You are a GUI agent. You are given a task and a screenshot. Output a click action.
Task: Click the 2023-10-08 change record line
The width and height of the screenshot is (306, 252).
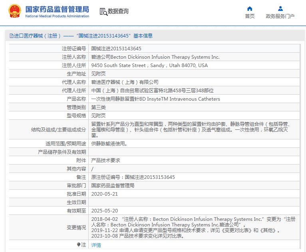(137, 236)
